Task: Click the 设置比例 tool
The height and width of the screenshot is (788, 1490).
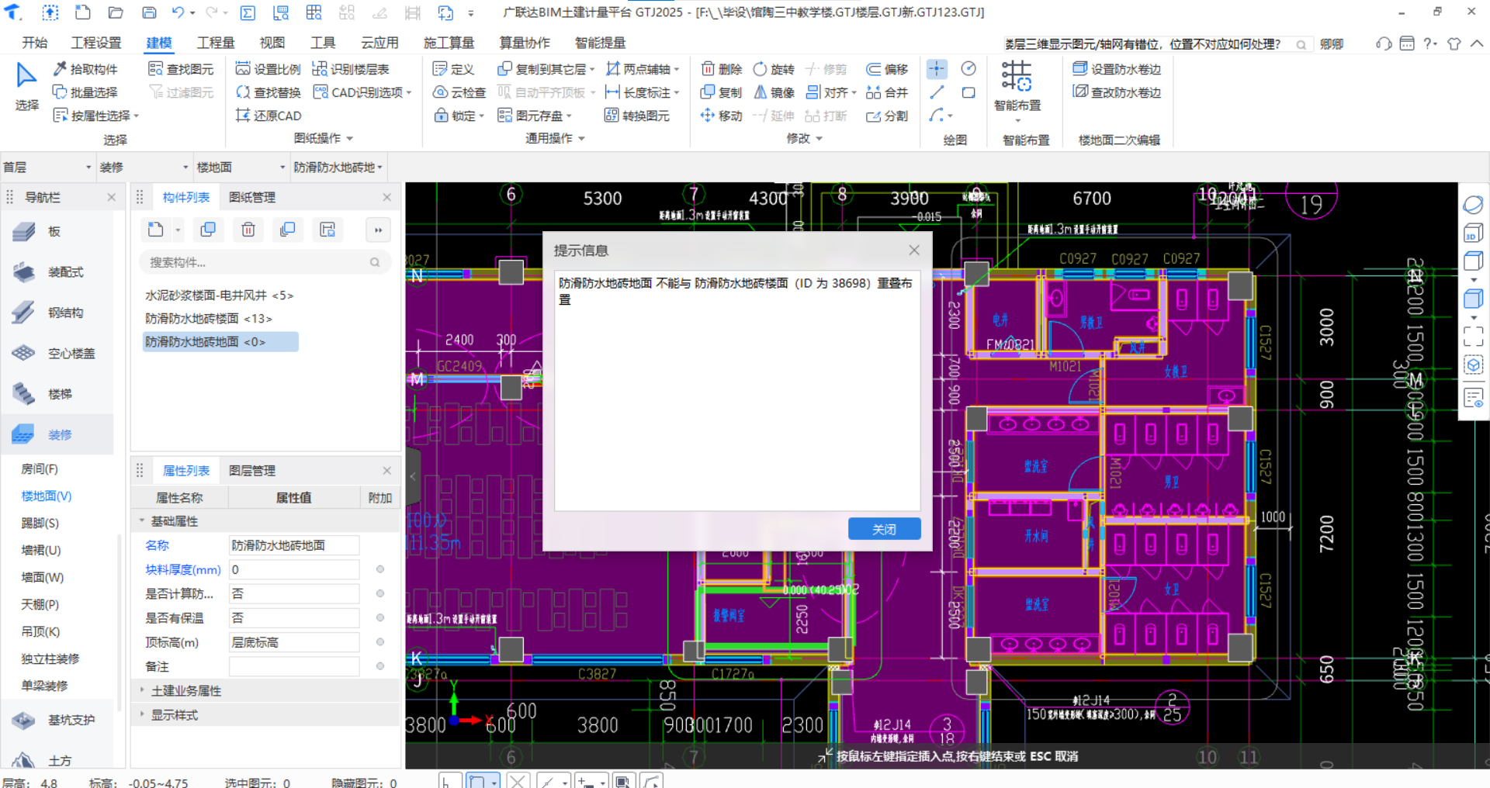Action: pos(268,69)
